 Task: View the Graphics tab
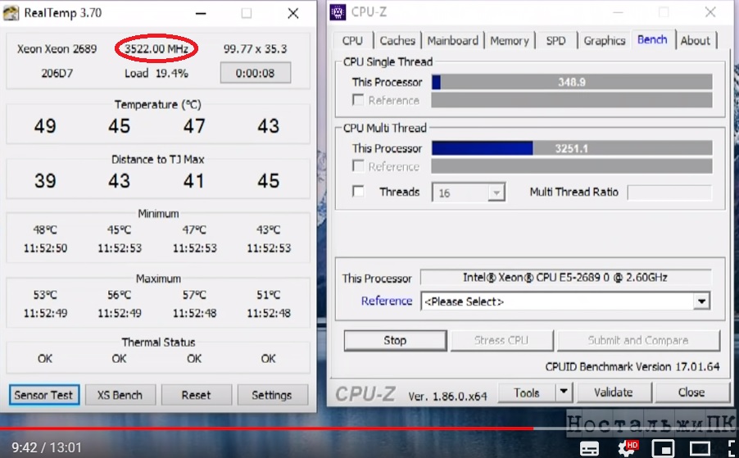pos(604,40)
